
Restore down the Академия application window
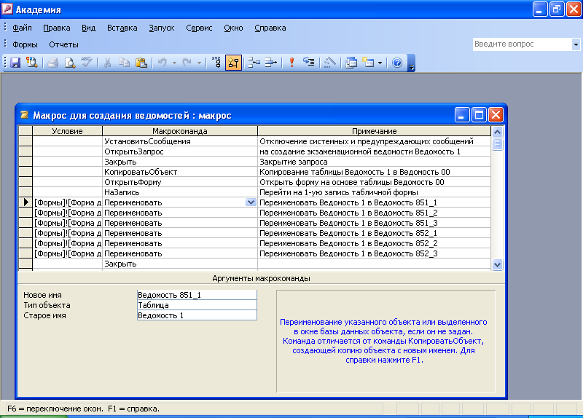click(x=557, y=9)
